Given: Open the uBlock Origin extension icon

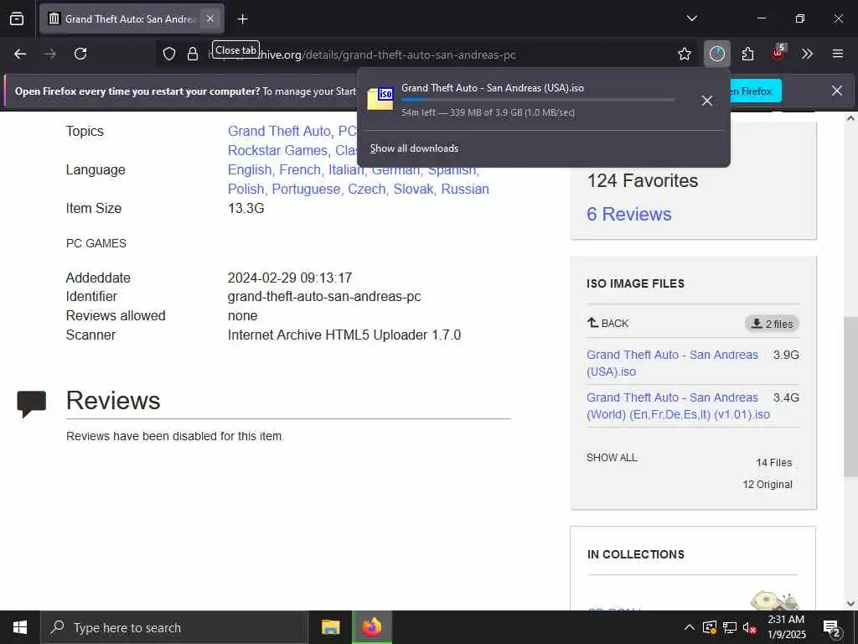Looking at the screenshot, I should 778,53.
